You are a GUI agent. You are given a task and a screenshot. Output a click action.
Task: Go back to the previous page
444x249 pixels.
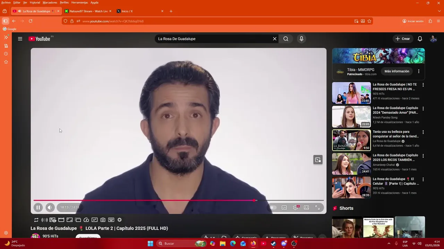tap(14, 21)
